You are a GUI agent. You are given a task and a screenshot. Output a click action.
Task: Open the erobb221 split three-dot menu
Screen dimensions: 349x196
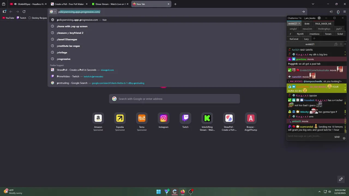click(x=341, y=44)
